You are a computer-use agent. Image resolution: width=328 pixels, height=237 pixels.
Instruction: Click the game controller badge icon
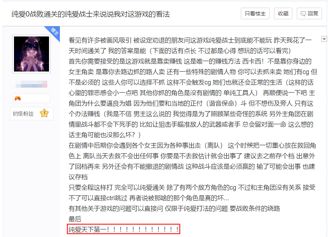tap(18, 98)
